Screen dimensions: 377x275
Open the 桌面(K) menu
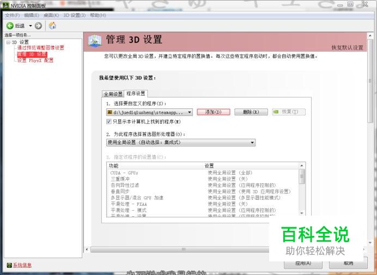[x=51, y=15]
